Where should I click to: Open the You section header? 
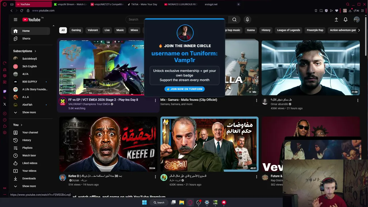(18, 125)
